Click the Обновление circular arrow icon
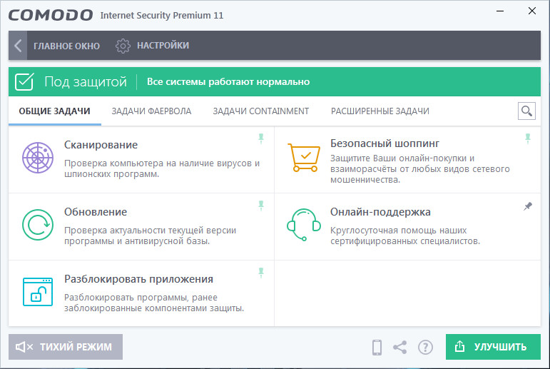The image size is (550, 369). coord(38,225)
